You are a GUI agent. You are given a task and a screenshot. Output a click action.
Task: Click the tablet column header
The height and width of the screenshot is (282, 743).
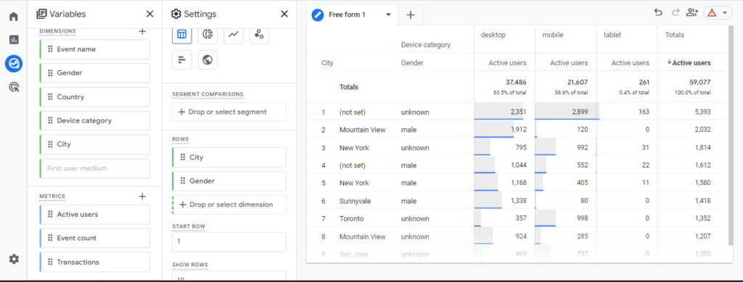(x=612, y=35)
